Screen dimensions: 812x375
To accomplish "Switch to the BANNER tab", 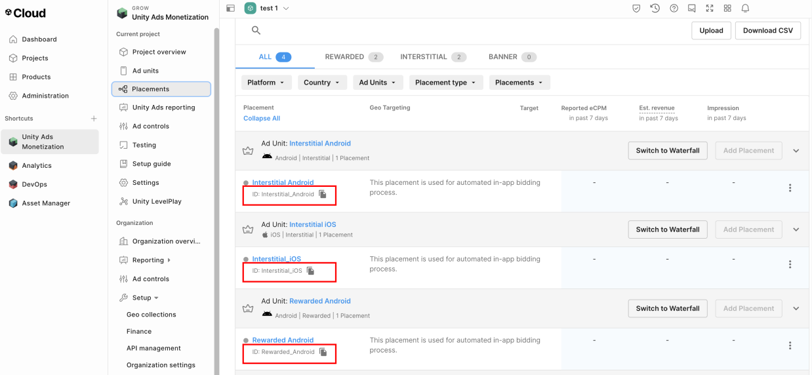I will [x=512, y=57].
